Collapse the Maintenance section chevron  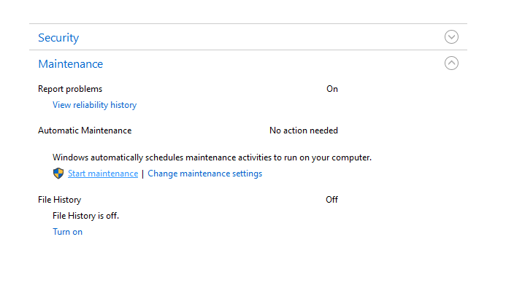(451, 63)
